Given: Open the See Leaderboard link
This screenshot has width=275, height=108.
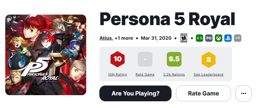Looking at the screenshot, I should coord(208,74).
